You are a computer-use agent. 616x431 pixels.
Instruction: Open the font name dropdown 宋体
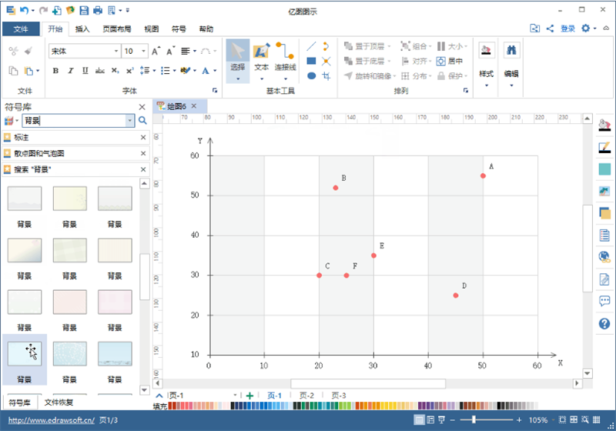tap(116, 51)
